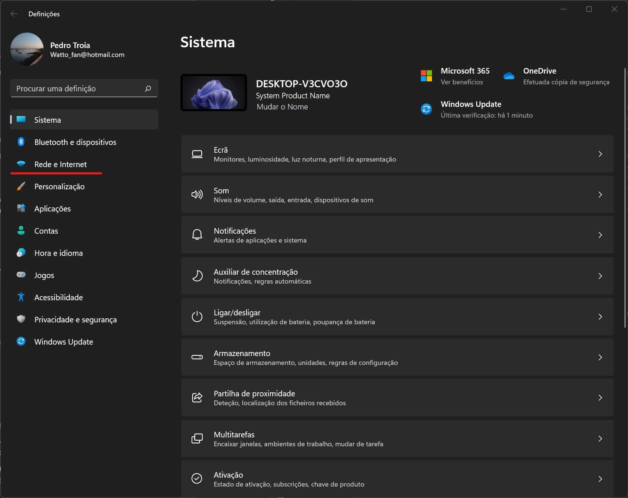Open Hora e idioma category
628x498 pixels.
coord(58,253)
